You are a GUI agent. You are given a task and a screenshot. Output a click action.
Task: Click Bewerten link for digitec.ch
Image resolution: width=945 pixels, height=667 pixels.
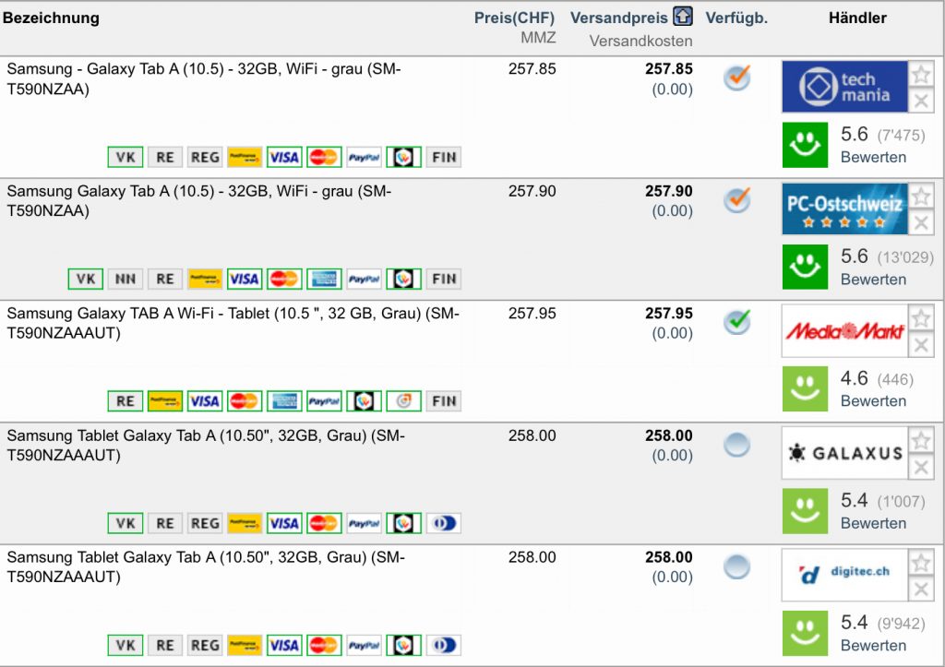(x=873, y=645)
